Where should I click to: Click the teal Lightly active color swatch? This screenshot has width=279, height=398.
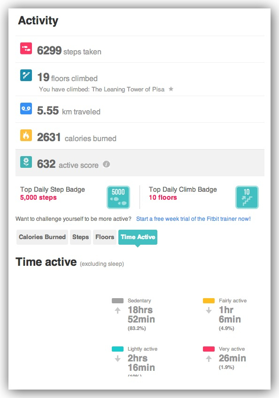pyautogui.click(x=117, y=349)
